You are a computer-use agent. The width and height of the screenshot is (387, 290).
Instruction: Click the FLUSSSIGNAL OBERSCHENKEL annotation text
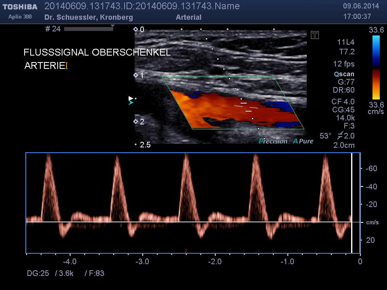pyautogui.click(x=97, y=52)
